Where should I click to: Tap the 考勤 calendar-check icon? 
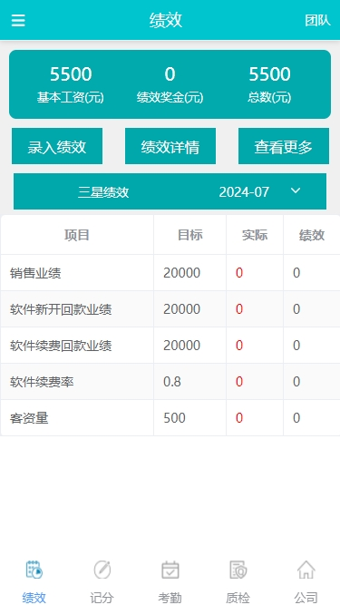coord(170,570)
